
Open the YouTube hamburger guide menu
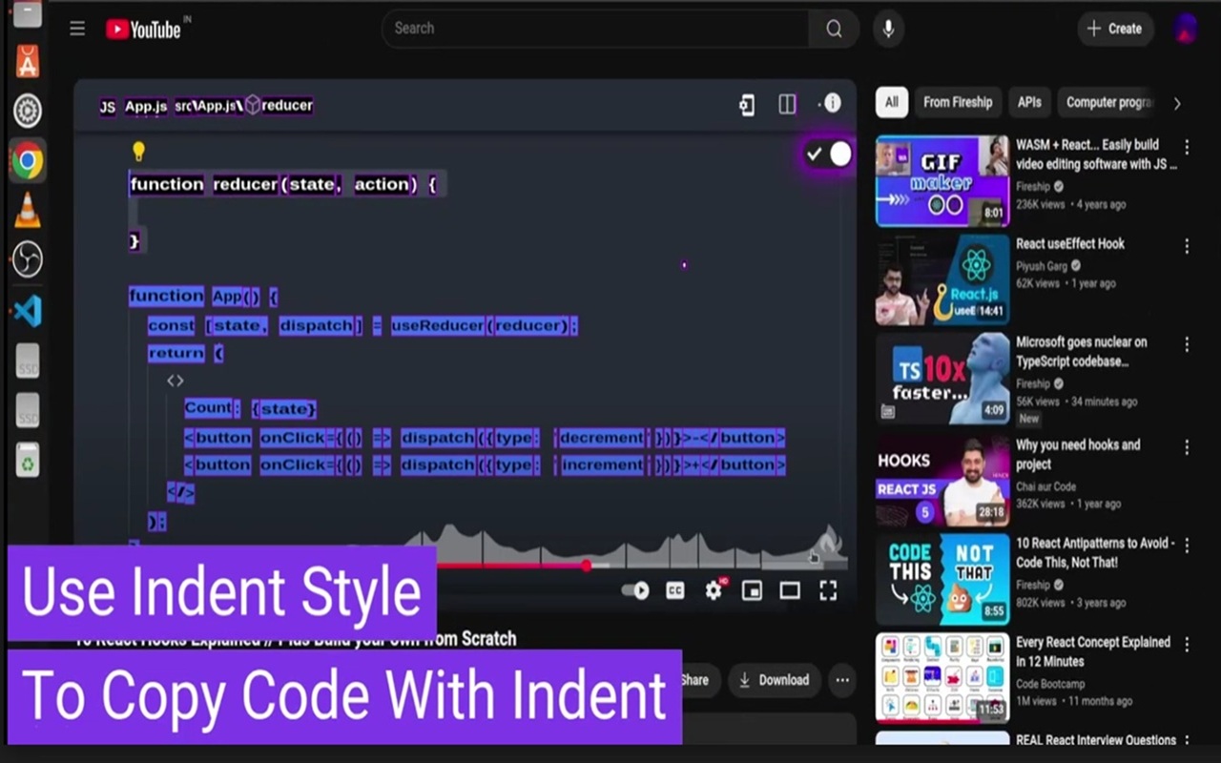coord(77,29)
